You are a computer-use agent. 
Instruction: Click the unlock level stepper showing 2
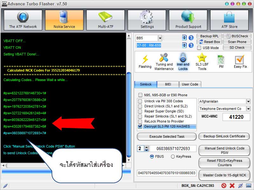click(147, 149)
